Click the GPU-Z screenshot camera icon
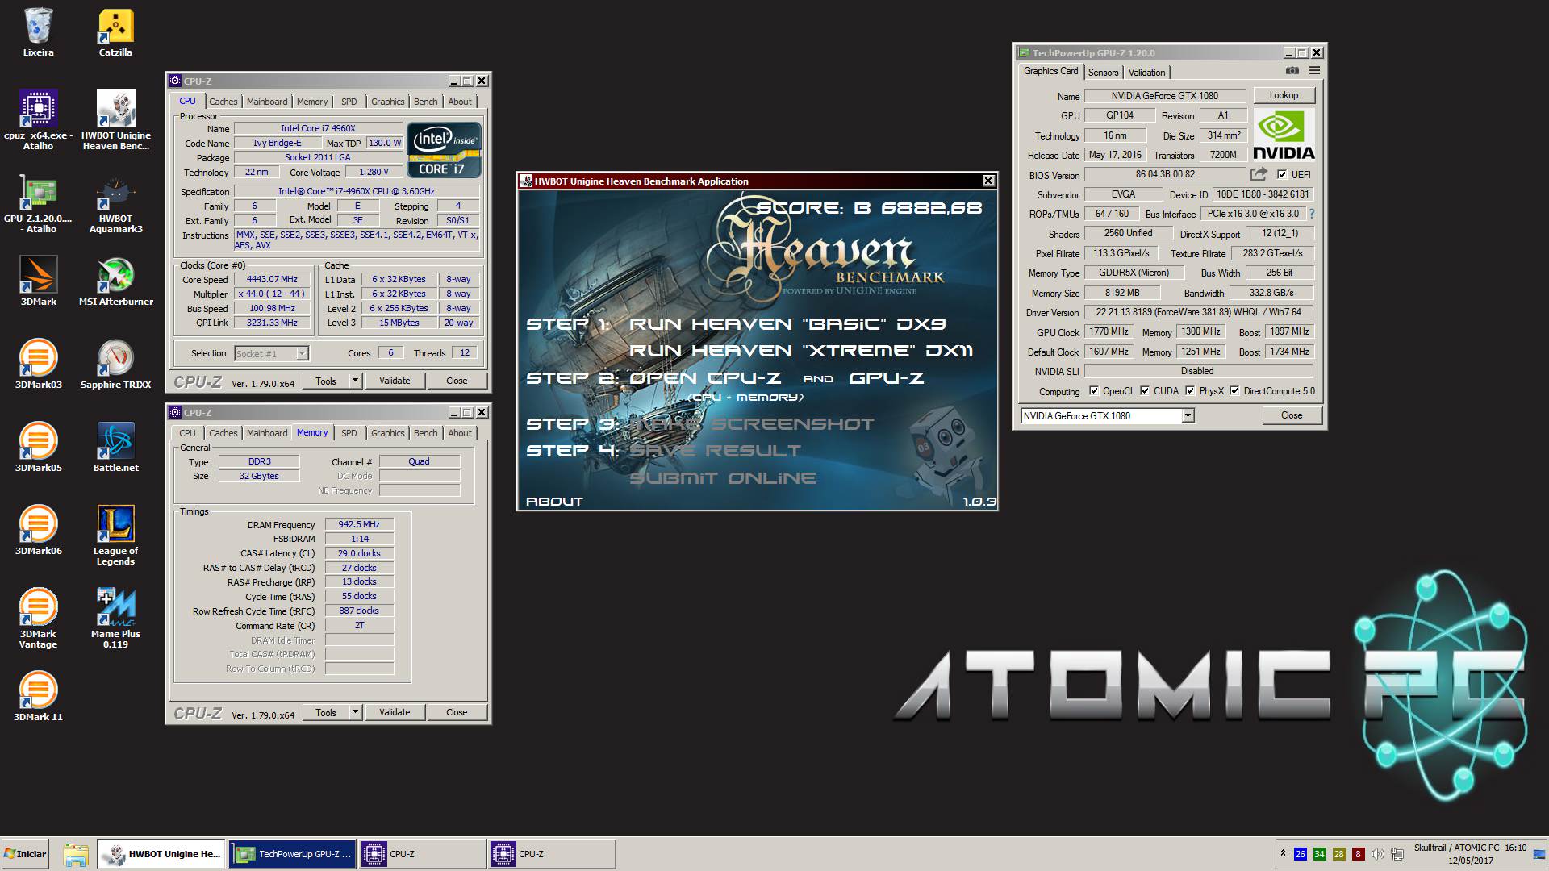 click(x=1292, y=71)
